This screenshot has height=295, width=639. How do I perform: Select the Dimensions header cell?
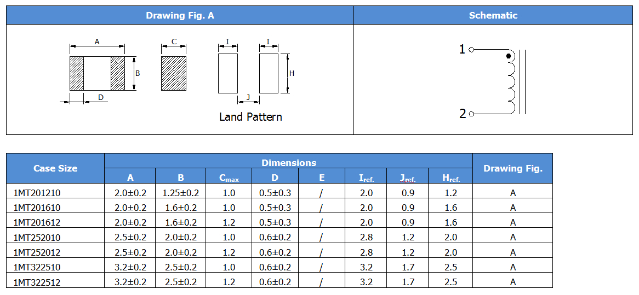(x=288, y=163)
